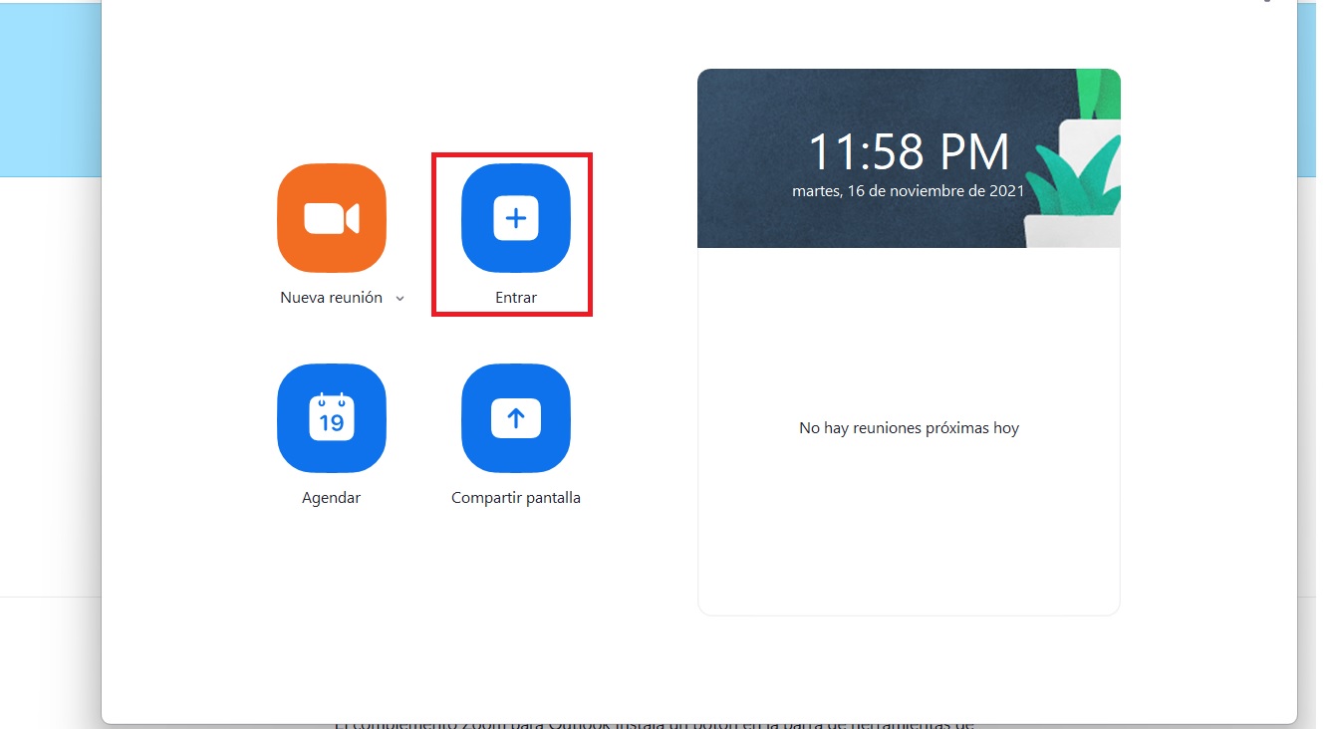Open the Agendar calendar icon
The width and height of the screenshot is (1332, 729).
tap(332, 418)
